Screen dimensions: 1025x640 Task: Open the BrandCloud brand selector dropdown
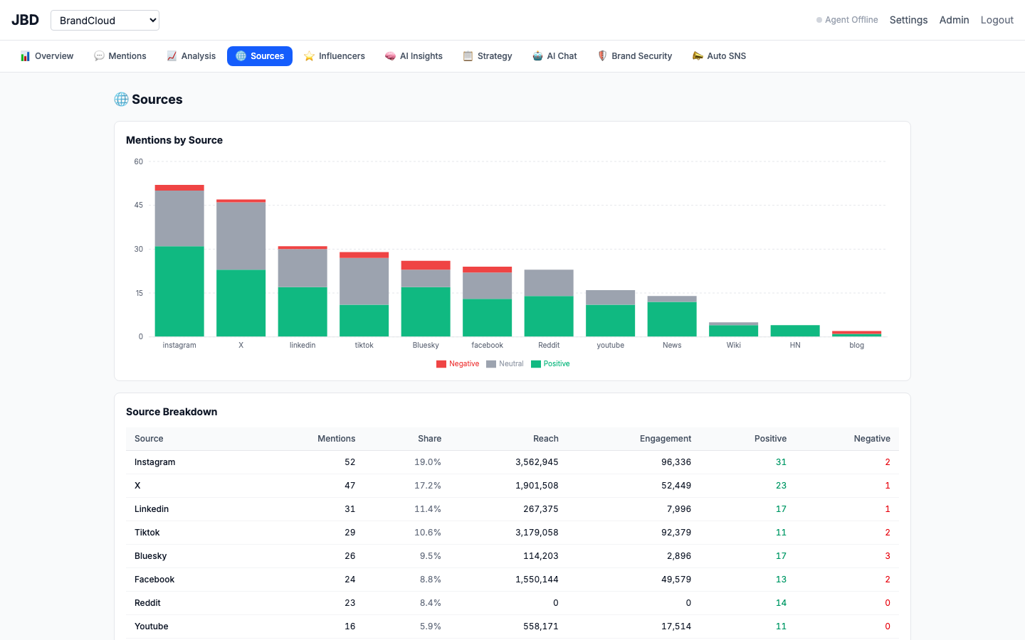coord(105,20)
